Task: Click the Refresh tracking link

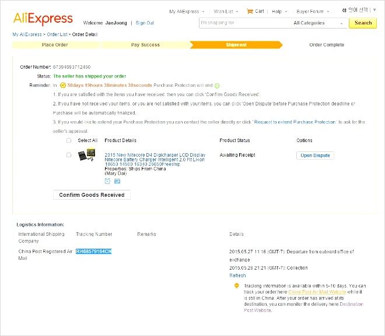Action: [237, 275]
